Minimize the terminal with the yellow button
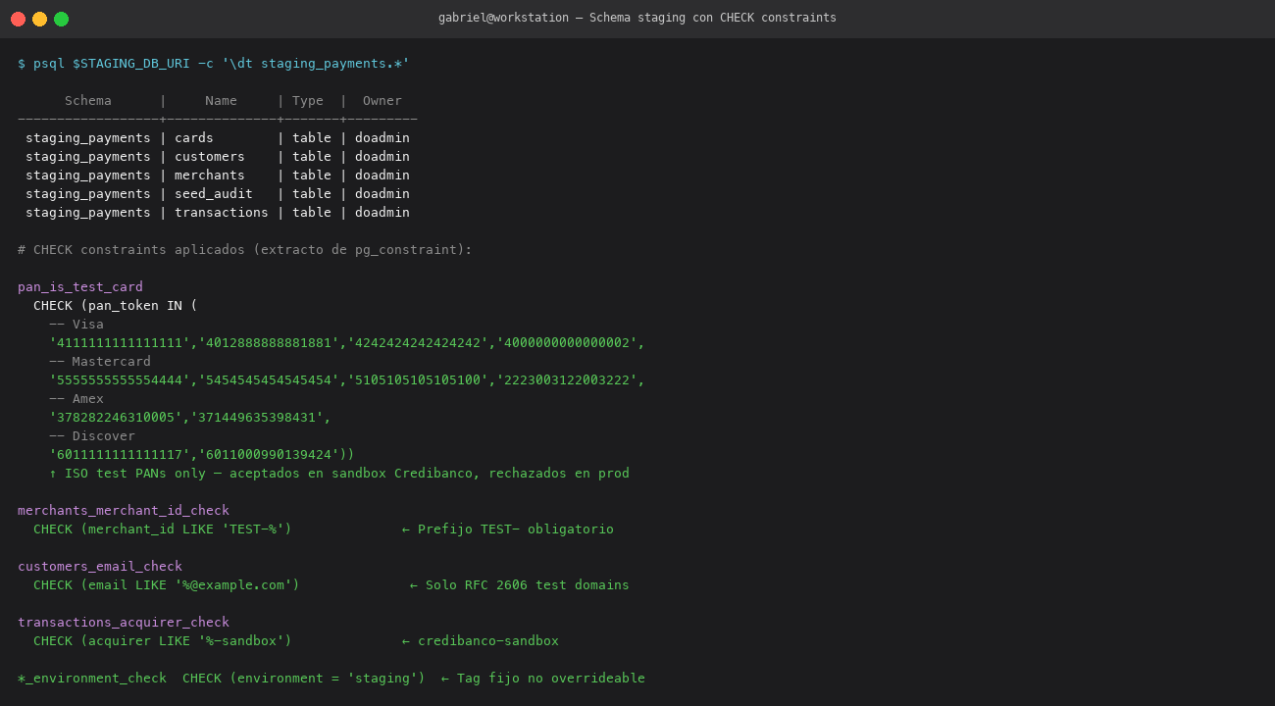This screenshot has width=1275, height=706. (x=39, y=19)
